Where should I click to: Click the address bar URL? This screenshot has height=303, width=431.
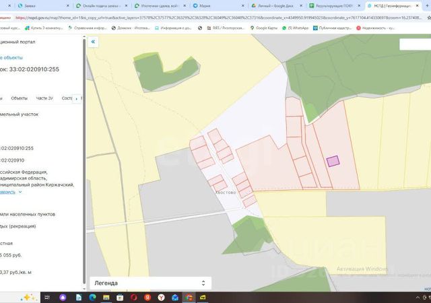(x=218, y=18)
